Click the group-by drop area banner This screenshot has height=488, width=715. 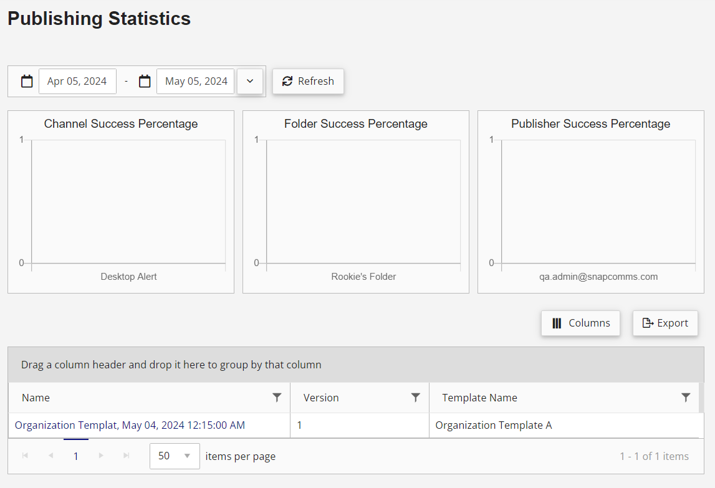(356, 365)
